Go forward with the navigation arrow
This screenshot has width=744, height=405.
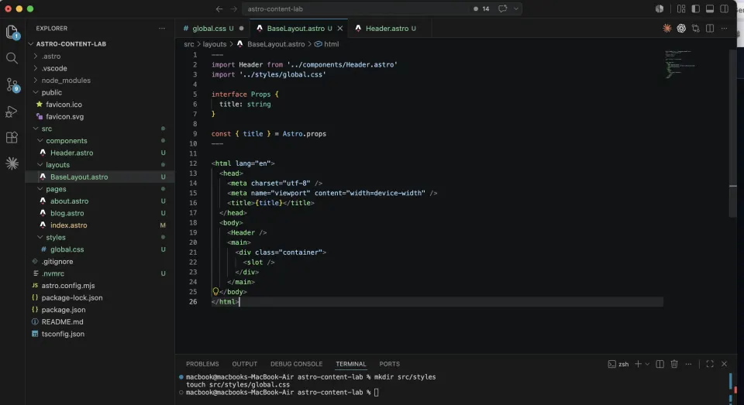(233, 9)
